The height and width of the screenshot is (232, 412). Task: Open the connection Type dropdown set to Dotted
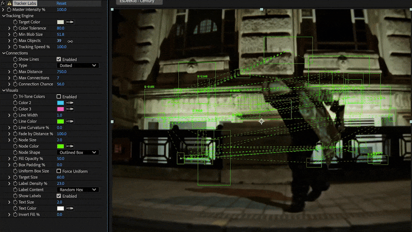77,65
